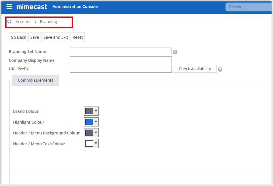The height and width of the screenshot is (186, 273).
Task: Focus the Branding Set Name field
Action: [x=121, y=52]
